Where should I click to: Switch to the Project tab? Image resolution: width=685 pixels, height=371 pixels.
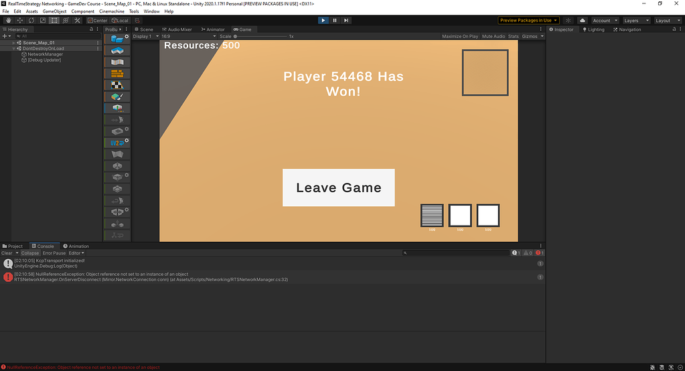12,246
